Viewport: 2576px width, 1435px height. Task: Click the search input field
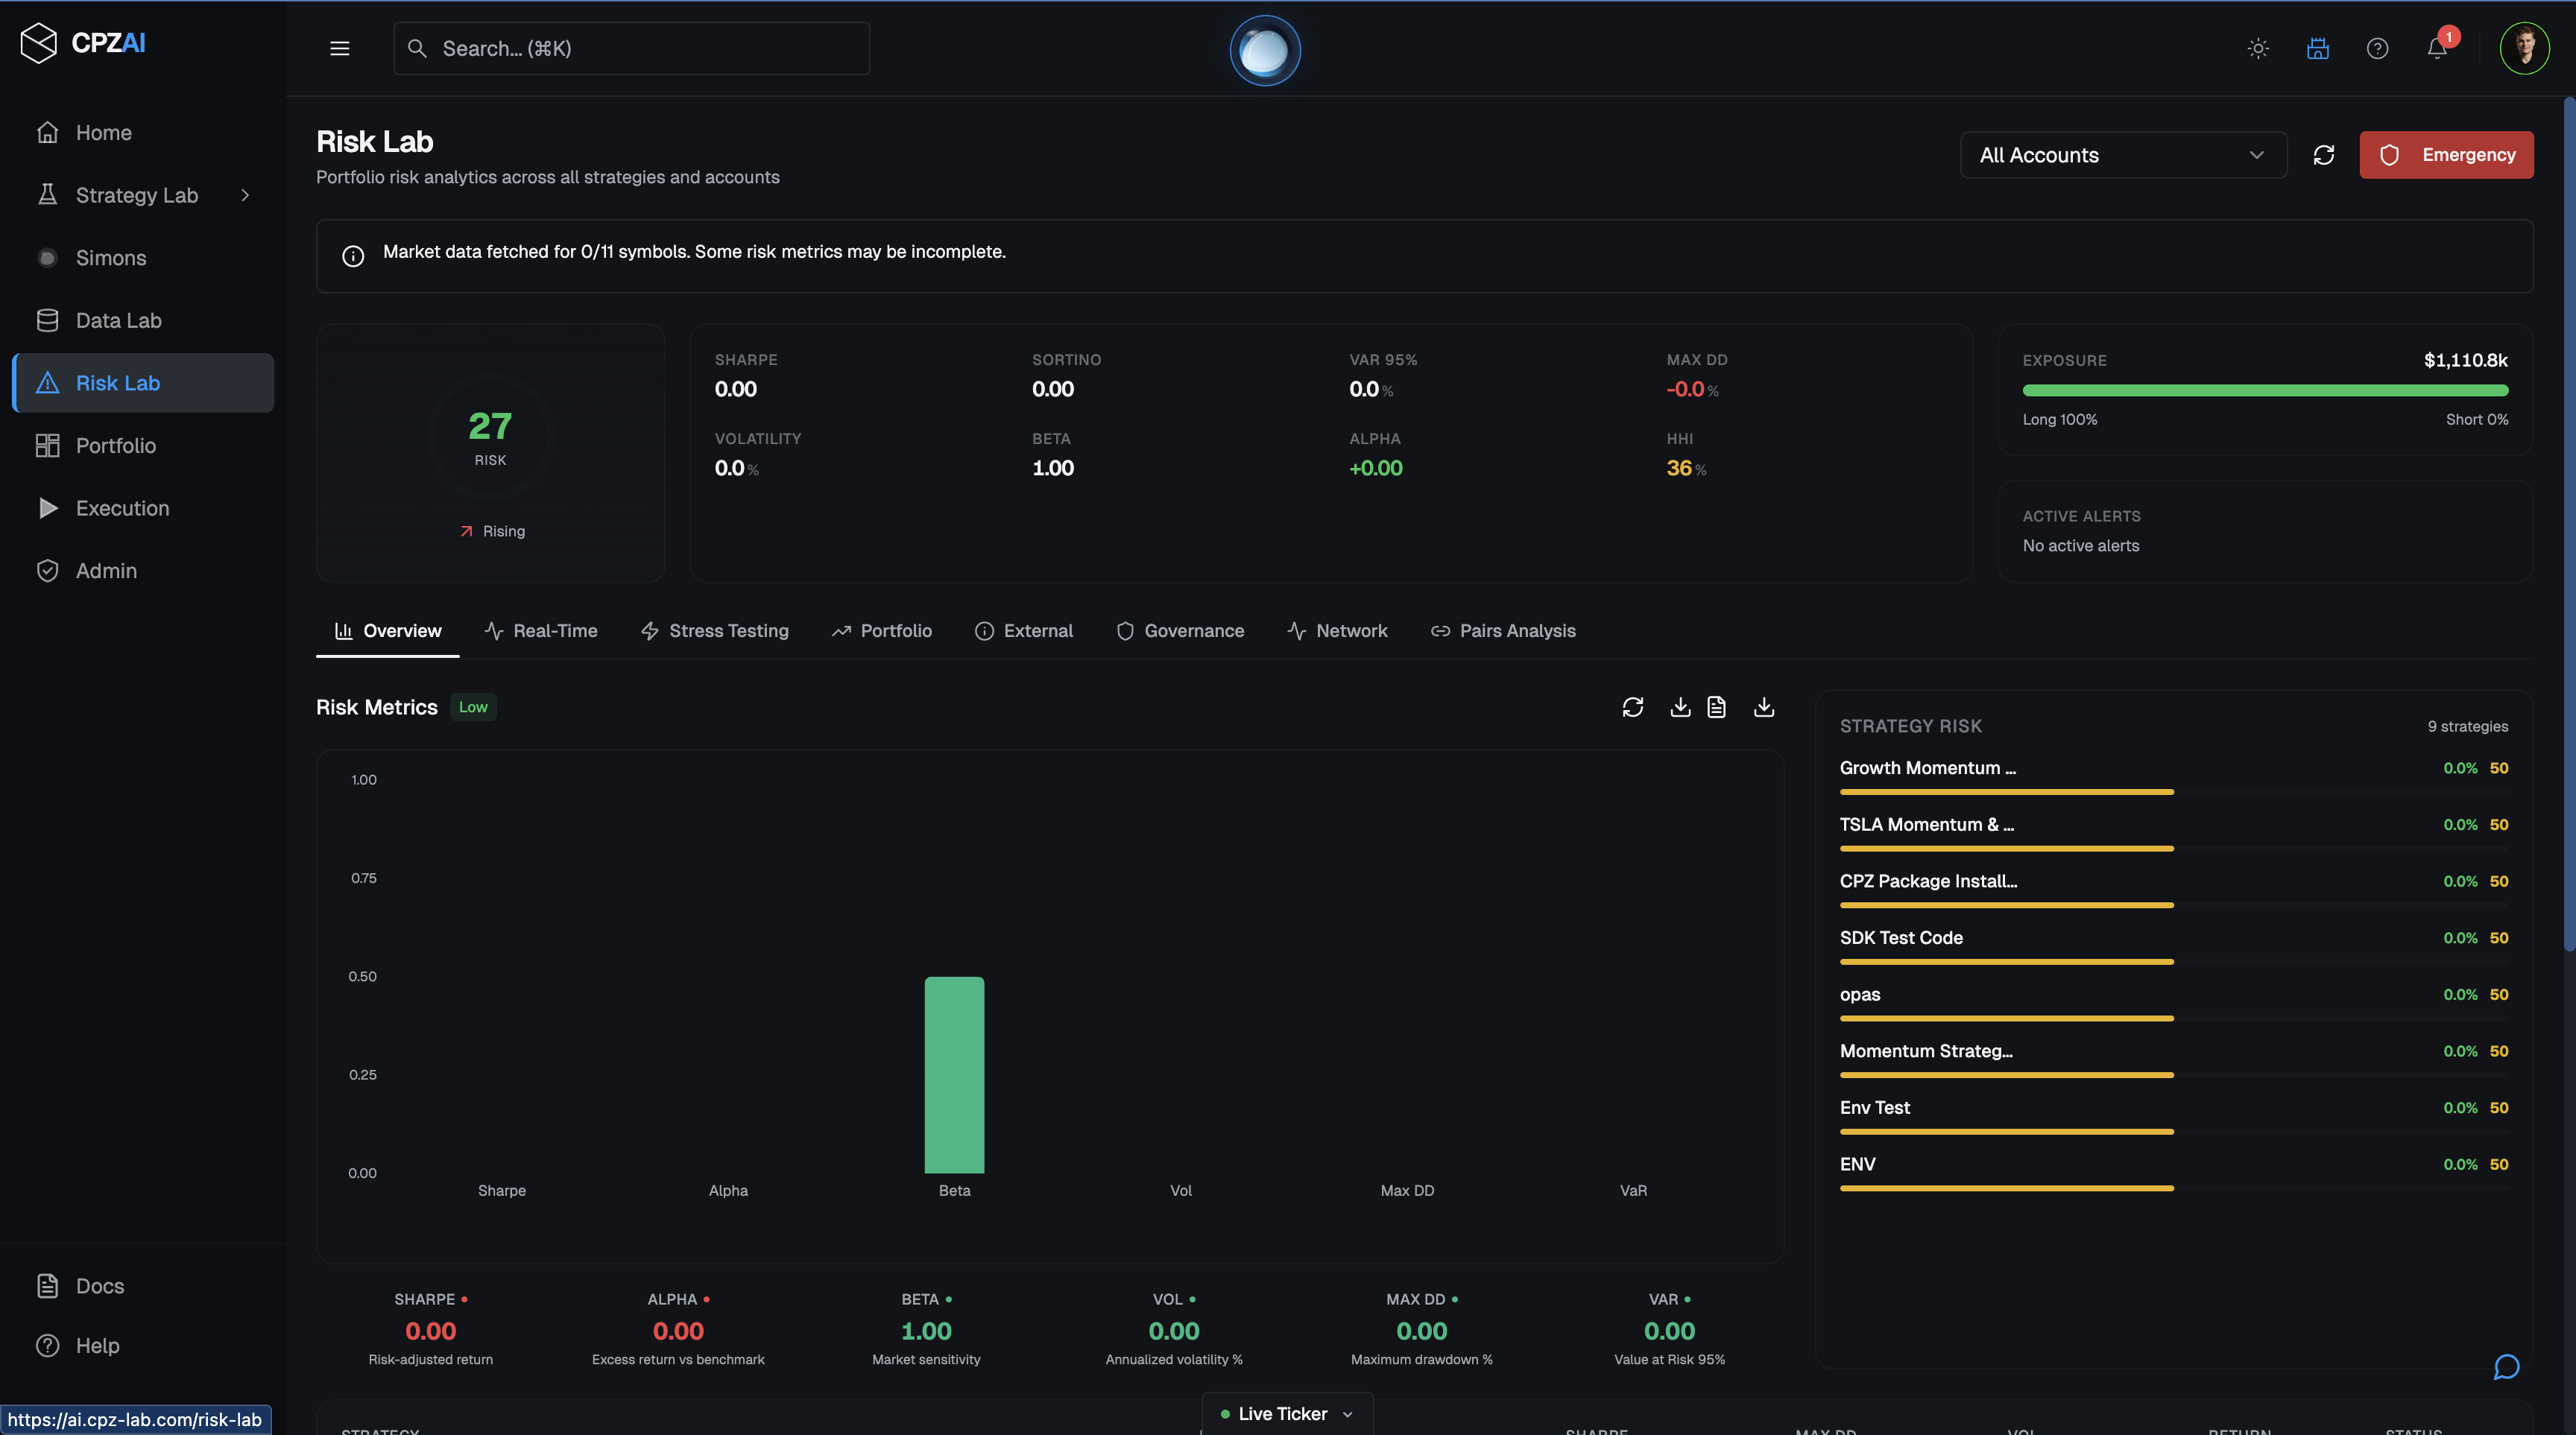(x=632, y=48)
